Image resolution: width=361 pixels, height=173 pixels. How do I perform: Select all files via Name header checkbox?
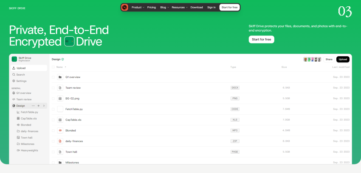53,67
